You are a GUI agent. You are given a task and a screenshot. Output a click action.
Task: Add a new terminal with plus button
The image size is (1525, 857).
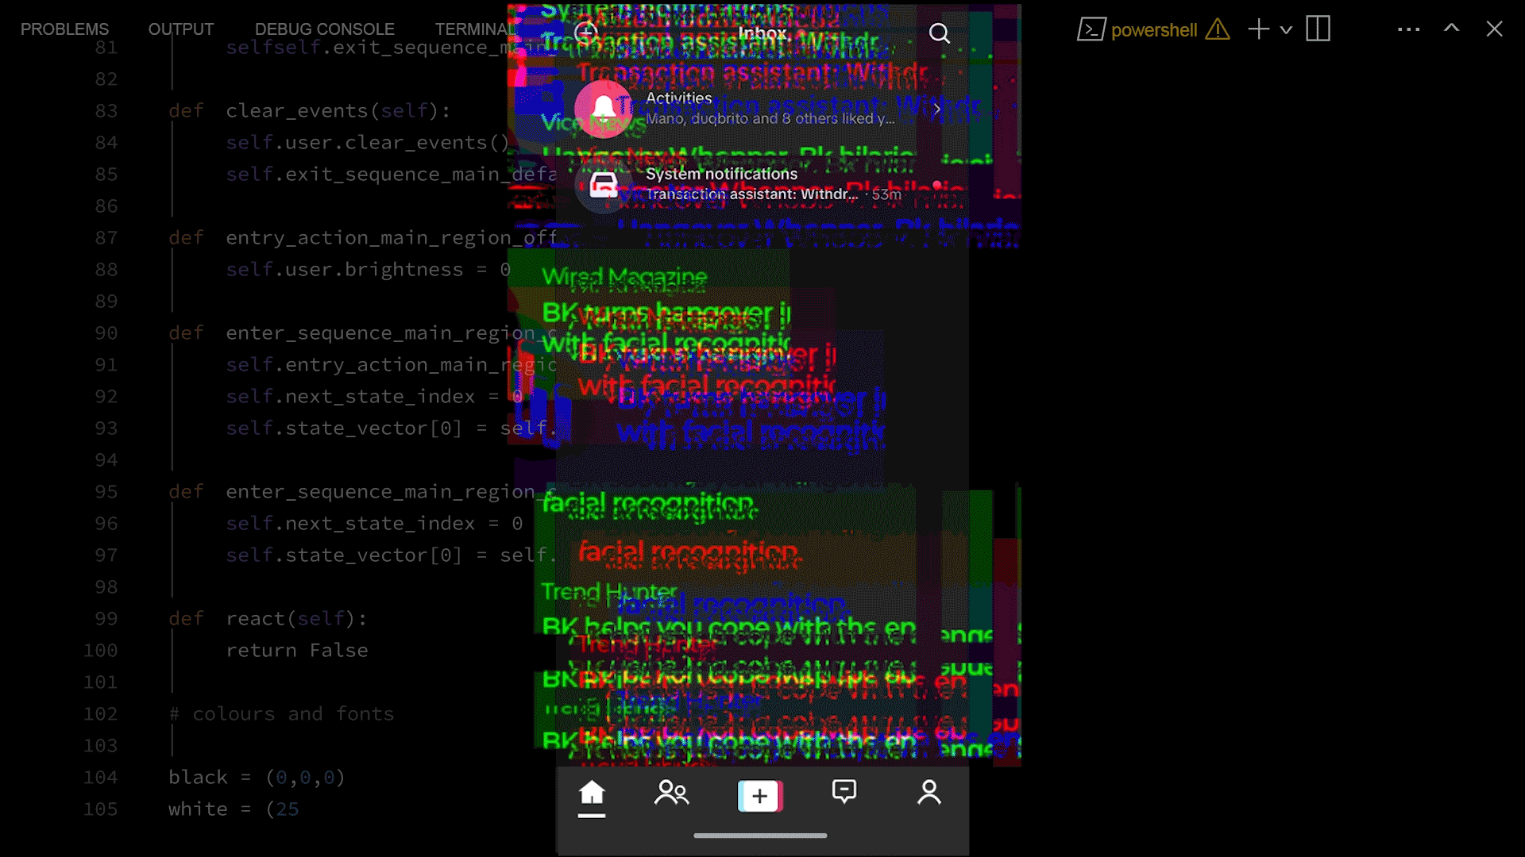click(1259, 29)
